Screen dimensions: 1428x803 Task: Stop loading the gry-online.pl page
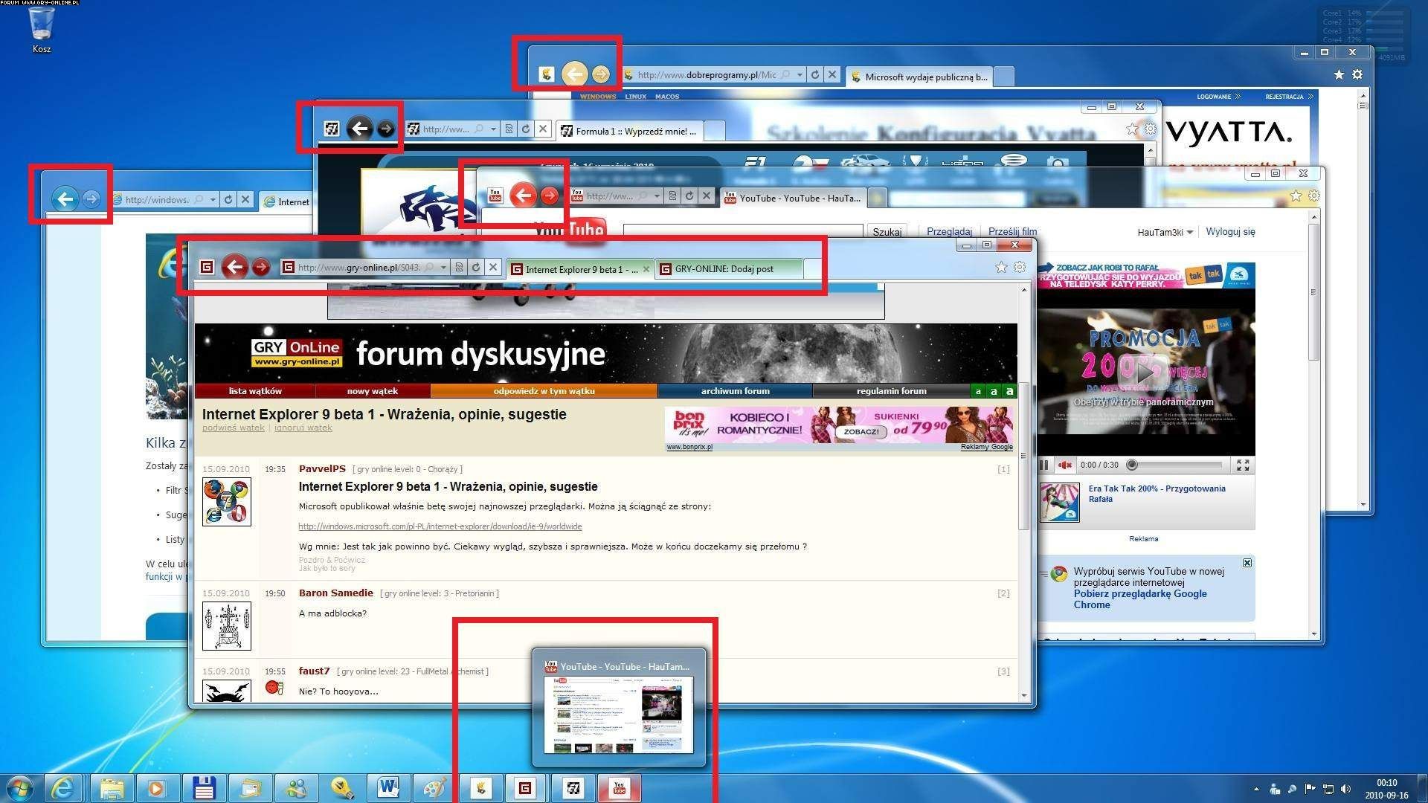coord(492,268)
